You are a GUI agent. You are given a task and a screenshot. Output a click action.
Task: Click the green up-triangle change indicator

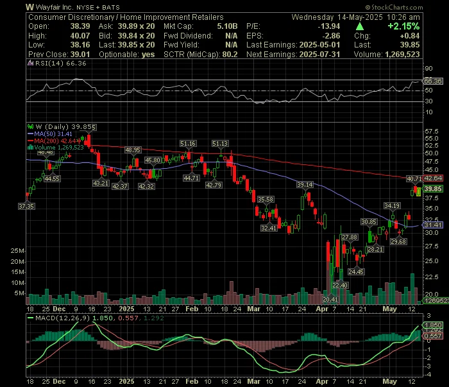pyautogui.click(x=360, y=26)
